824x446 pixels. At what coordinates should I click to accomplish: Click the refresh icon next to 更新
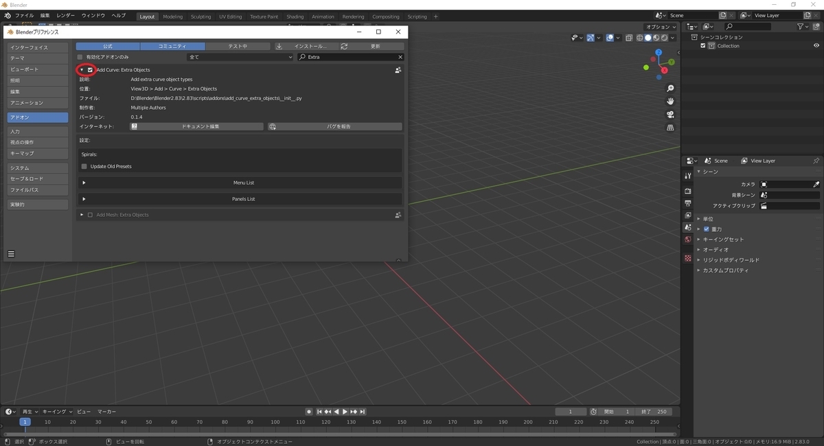point(344,46)
